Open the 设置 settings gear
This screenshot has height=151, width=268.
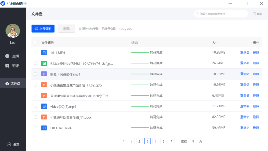click(x=13, y=144)
